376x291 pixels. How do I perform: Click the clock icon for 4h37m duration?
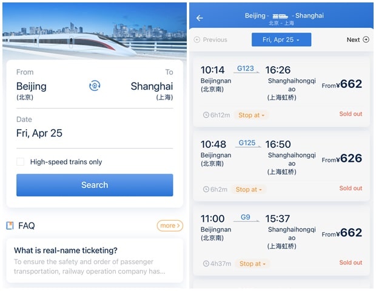click(x=206, y=264)
